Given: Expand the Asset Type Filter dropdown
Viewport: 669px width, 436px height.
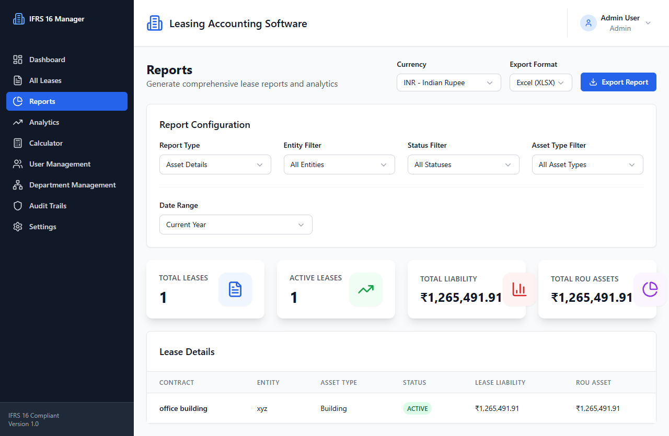Looking at the screenshot, I should pyautogui.click(x=587, y=164).
